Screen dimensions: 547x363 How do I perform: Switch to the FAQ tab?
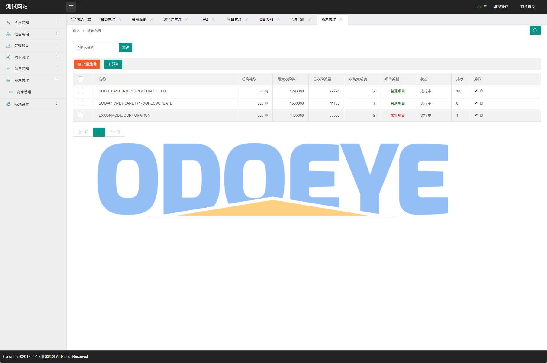pyautogui.click(x=204, y=19)
